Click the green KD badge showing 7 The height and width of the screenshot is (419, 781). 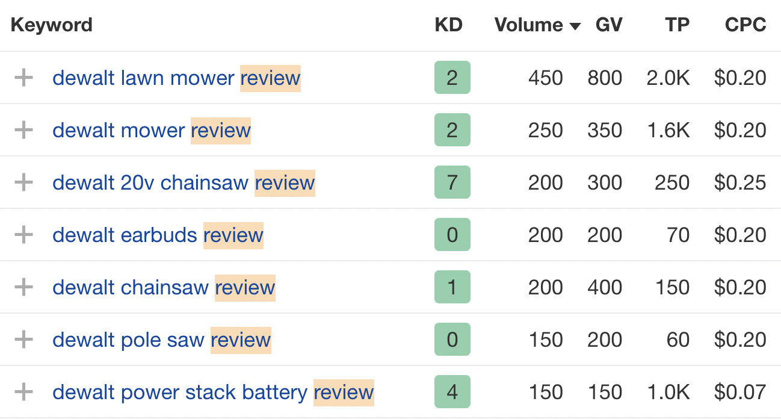pyautogui.click(x=452, y=182)
